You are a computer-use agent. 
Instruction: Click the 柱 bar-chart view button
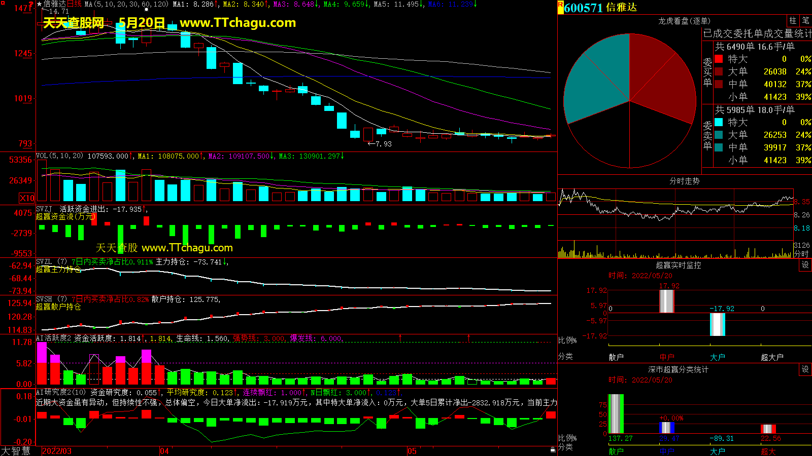coord(793,21)
